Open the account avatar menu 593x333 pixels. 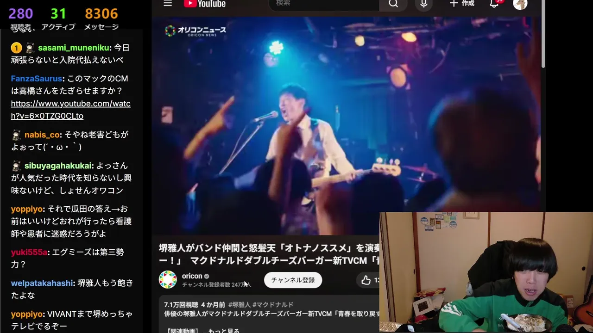click(520, 4)
